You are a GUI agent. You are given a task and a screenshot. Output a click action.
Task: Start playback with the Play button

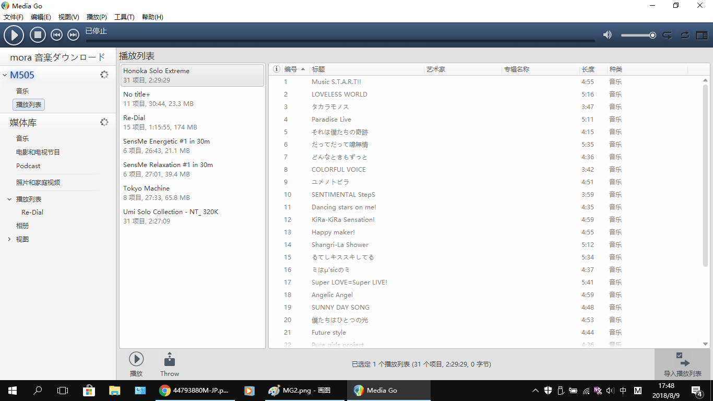pyautogui.click(x=14, y=35)
